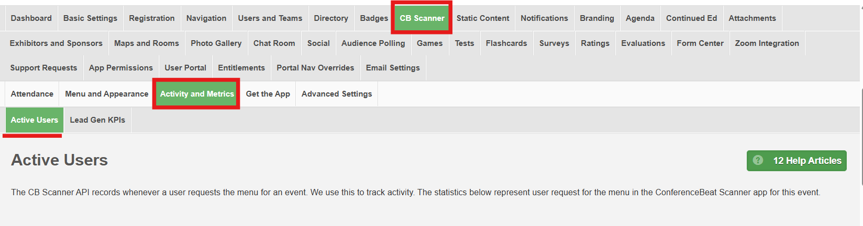863x226 pixels.
Task: Switch to the Zoom Integration tab
Action: pyautogui.click(x=767, y=43)
